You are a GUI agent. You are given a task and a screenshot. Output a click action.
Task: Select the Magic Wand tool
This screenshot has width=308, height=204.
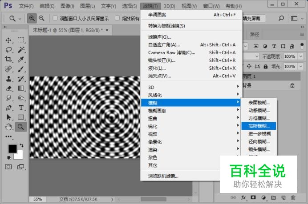click(21, 50)
